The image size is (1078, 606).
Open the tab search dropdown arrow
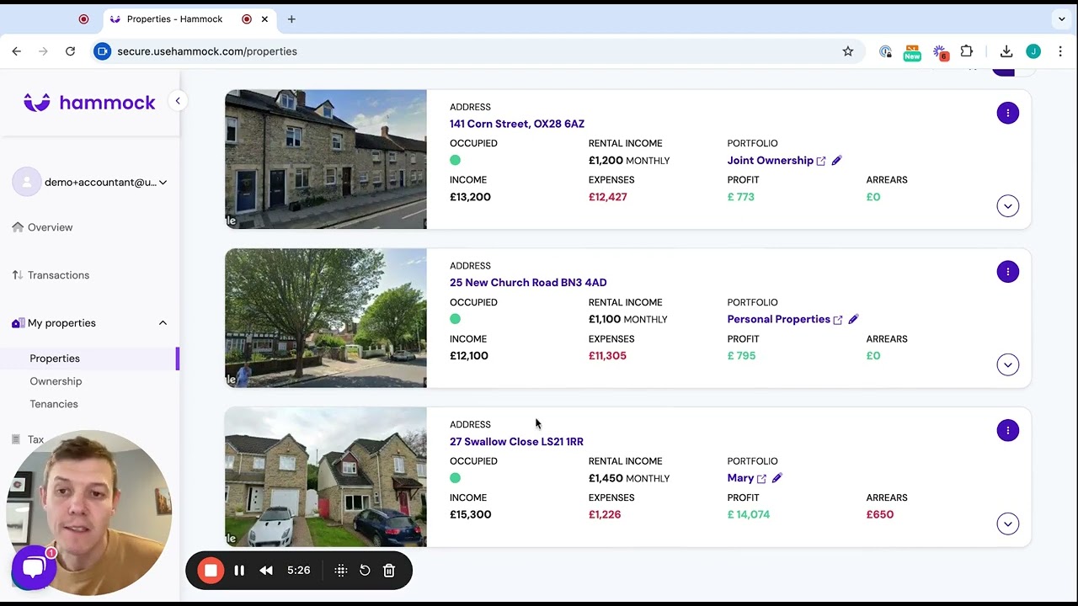[1061, 19]
